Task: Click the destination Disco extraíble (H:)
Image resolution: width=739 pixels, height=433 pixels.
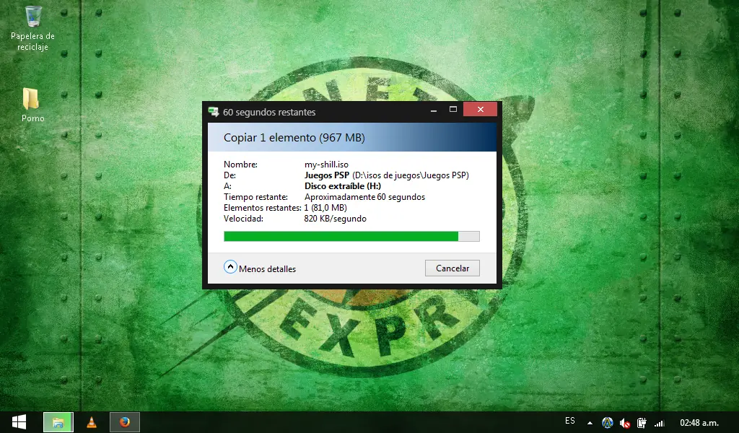Action: click(x=343, y=186)
